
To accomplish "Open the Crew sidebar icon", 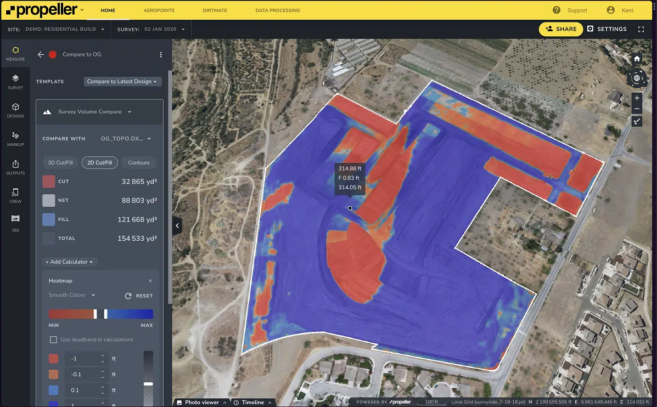I will 15,195.
